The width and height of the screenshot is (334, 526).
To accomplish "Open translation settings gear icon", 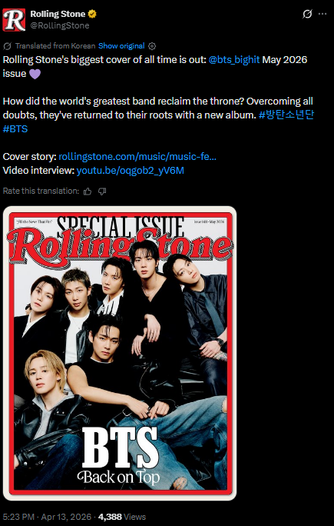I will pyautogui.click(x=152, y=46).
